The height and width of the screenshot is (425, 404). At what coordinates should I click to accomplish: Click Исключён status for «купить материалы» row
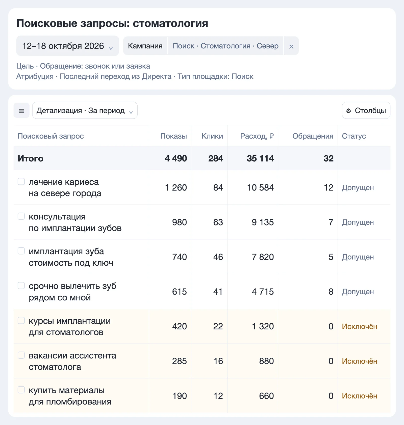pos(360,396)
